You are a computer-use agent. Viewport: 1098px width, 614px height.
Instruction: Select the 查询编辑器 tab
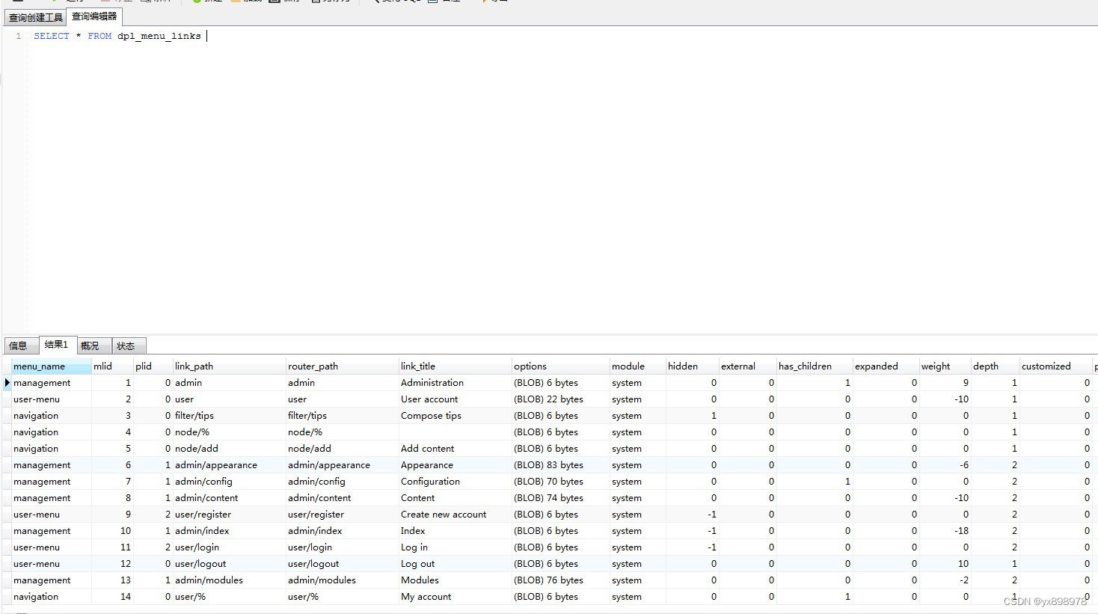coord(94,16)
